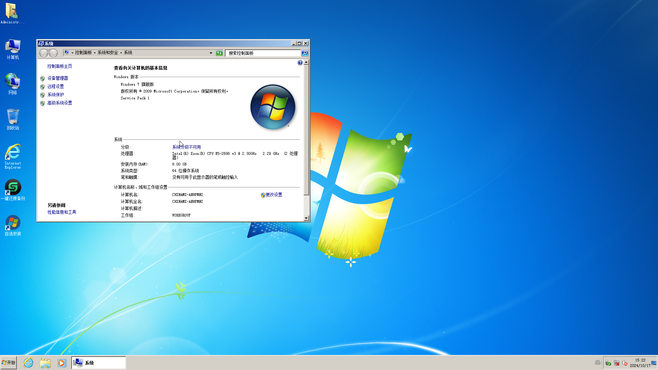Click the workgroup value WORKGROUP

(181, 215)
